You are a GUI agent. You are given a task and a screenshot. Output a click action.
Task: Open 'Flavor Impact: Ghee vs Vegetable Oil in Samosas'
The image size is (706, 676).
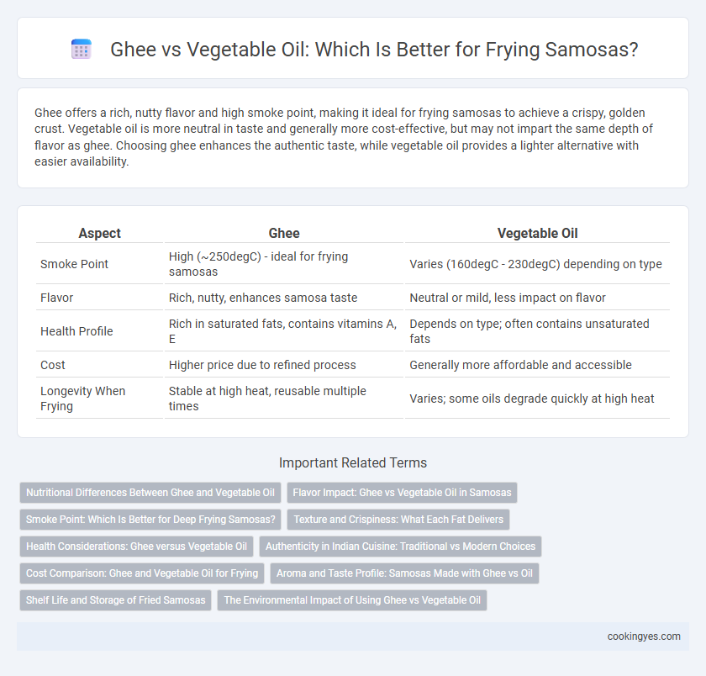coord(402,493)
